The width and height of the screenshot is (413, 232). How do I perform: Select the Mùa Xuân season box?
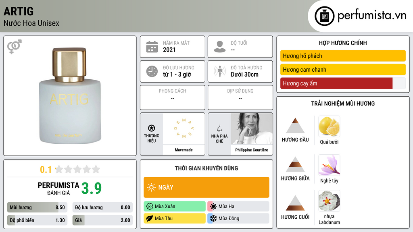click(x=175, y=207)
